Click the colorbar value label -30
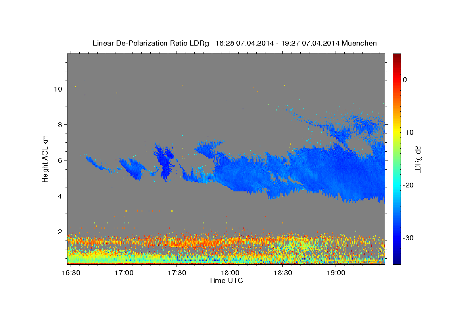Screen dimensions: 476x317 tap(409, 238)
